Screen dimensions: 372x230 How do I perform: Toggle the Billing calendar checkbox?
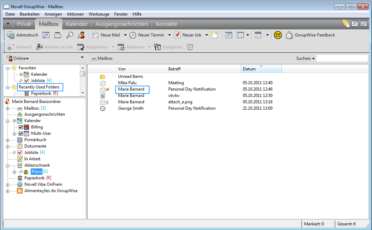point(21,127)
